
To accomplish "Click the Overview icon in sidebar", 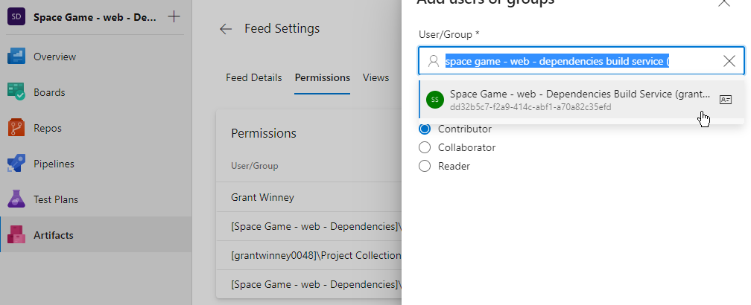I will pyautogui.click(x=16, y=57).
